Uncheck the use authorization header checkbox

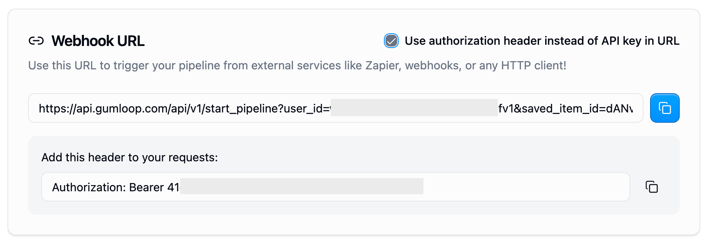click(391, 41)
